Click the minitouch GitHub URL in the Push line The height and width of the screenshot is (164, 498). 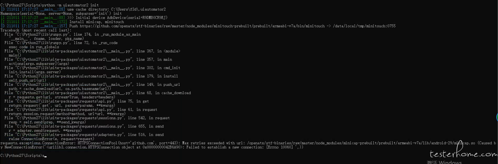click(x=202, y=26)
